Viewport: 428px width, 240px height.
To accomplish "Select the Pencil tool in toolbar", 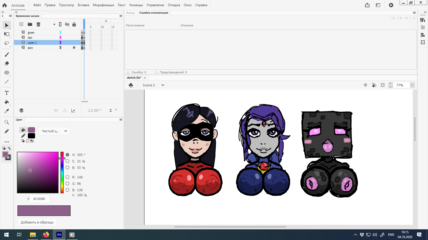I will [7, 131].
